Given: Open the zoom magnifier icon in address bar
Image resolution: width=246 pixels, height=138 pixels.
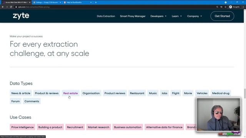Looking at the screenshot, I should click(217, 7).
